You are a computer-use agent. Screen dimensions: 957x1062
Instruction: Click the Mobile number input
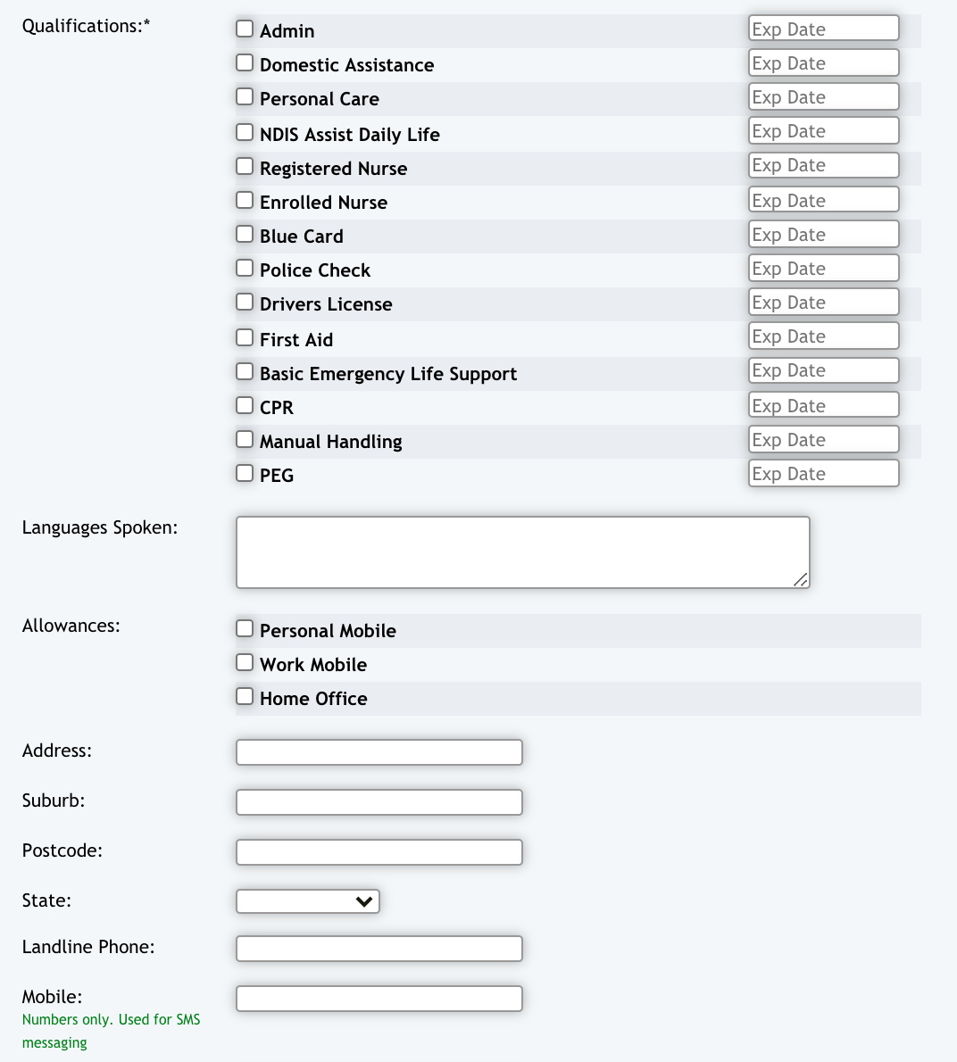click(x=379, y=999)
